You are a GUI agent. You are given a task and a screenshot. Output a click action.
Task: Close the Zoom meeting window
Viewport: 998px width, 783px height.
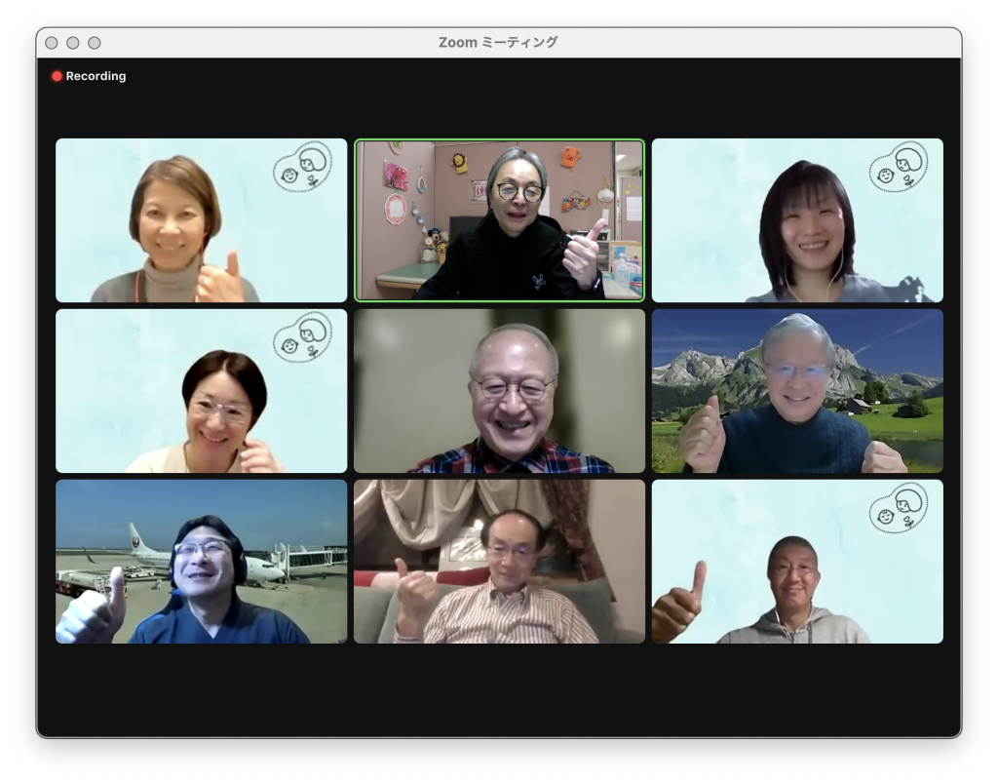[52, 43]
